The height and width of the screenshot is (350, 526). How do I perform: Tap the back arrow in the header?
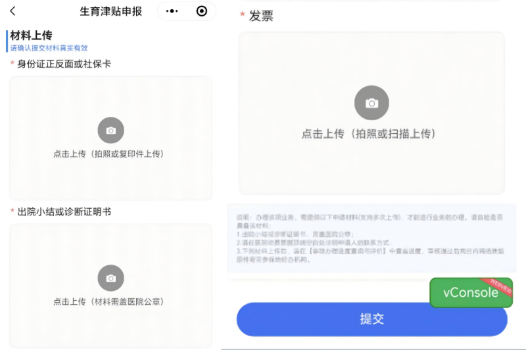(12, 11)
